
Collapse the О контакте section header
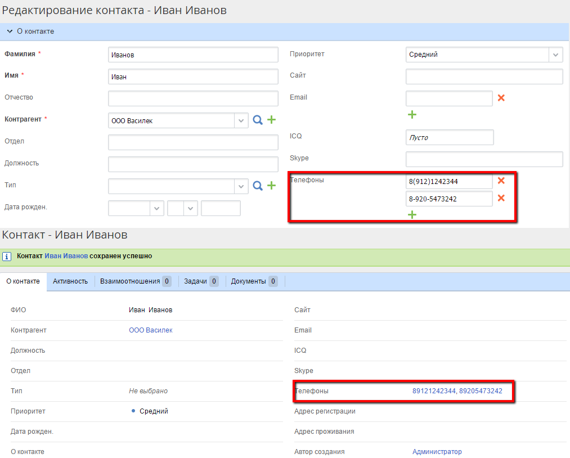coord(10,32)
